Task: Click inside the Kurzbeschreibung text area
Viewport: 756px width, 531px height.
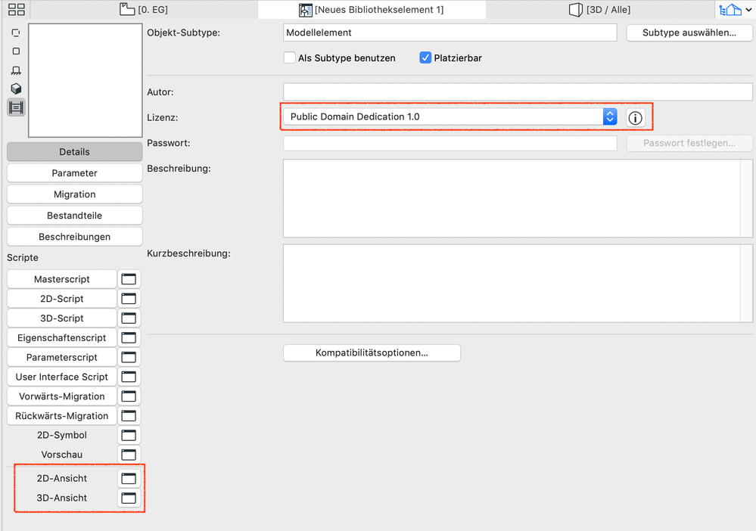Action: point(512,284)
